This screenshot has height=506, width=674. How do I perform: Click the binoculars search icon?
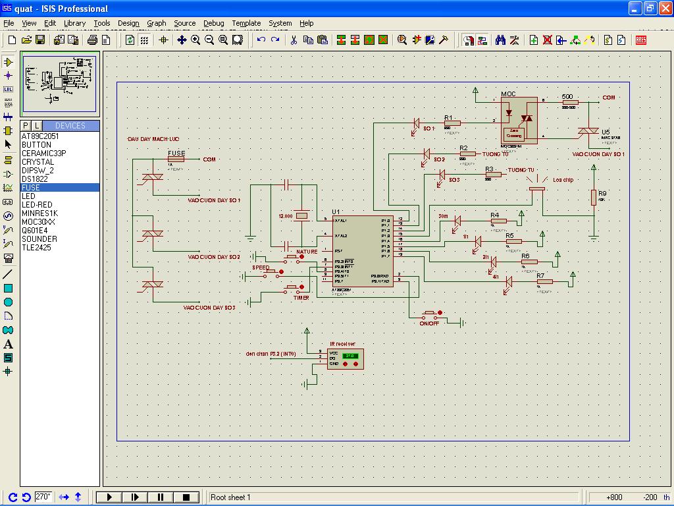(500, 40)
